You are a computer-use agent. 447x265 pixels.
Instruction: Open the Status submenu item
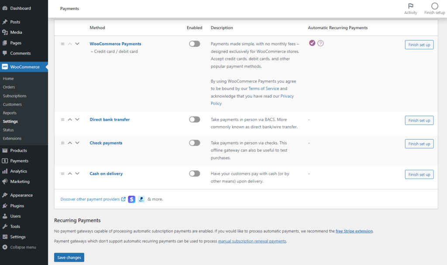(x=8, y=130)
